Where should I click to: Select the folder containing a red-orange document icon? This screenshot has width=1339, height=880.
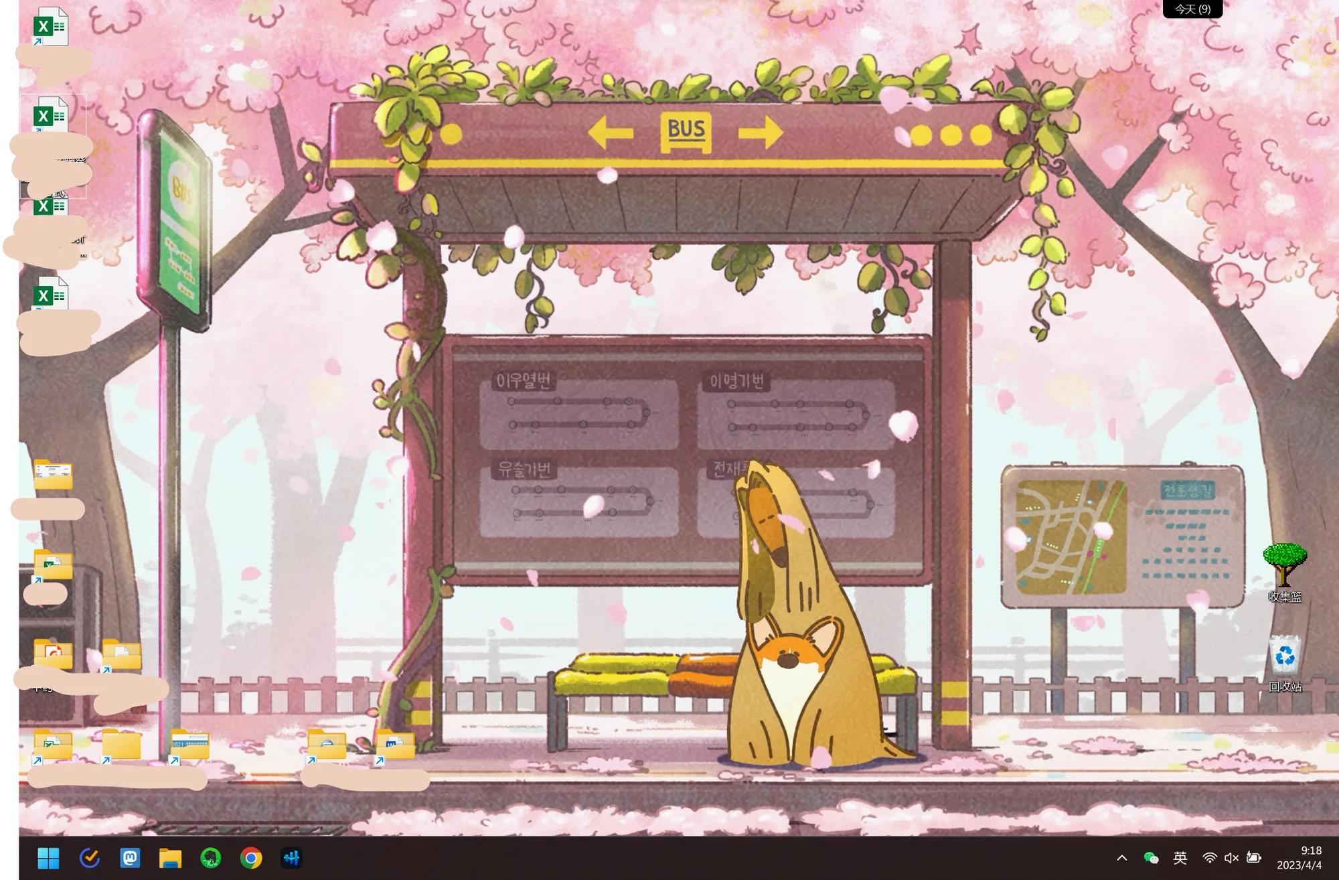[53, 654]
